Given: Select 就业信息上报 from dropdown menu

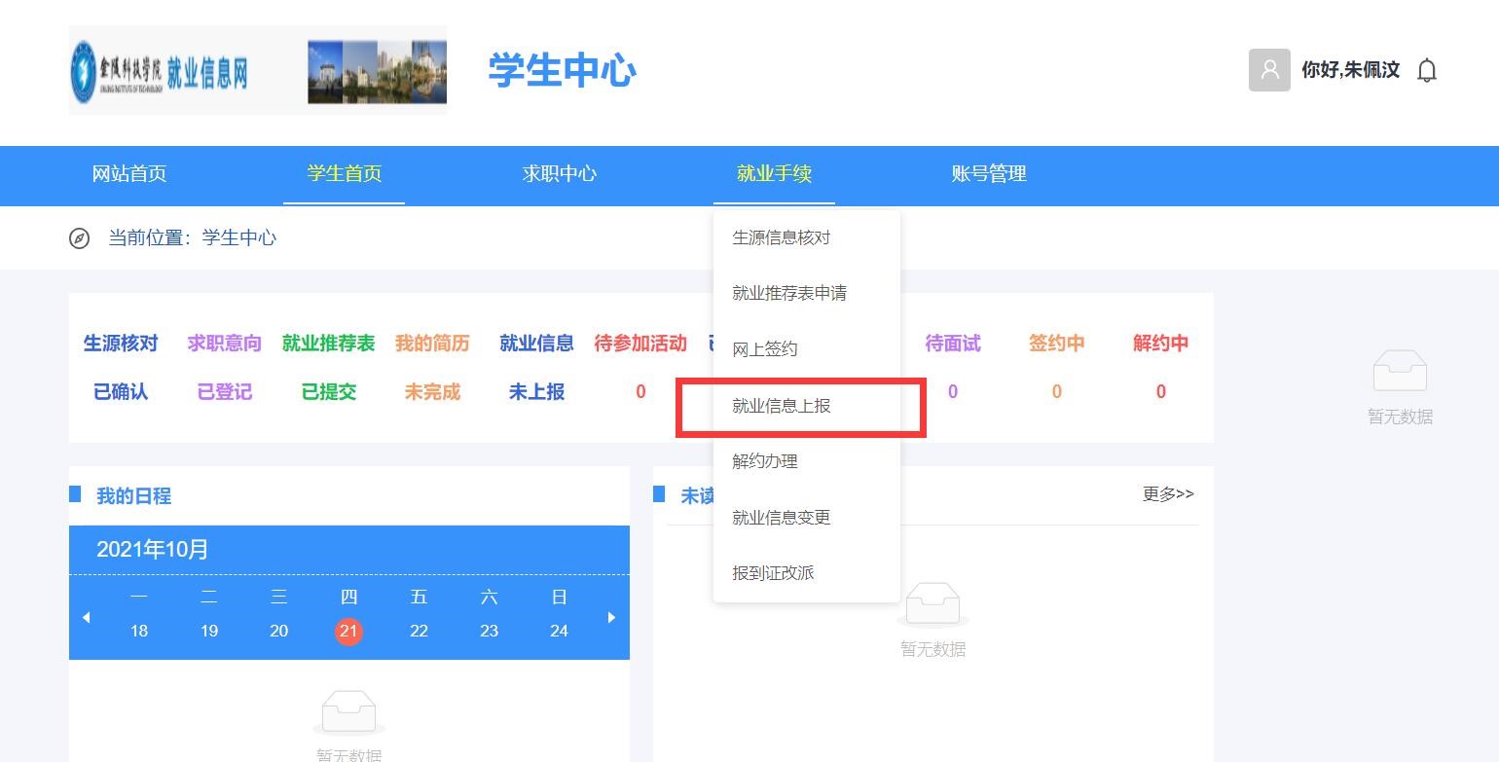Looking at the screenshot, I should 782,406.
